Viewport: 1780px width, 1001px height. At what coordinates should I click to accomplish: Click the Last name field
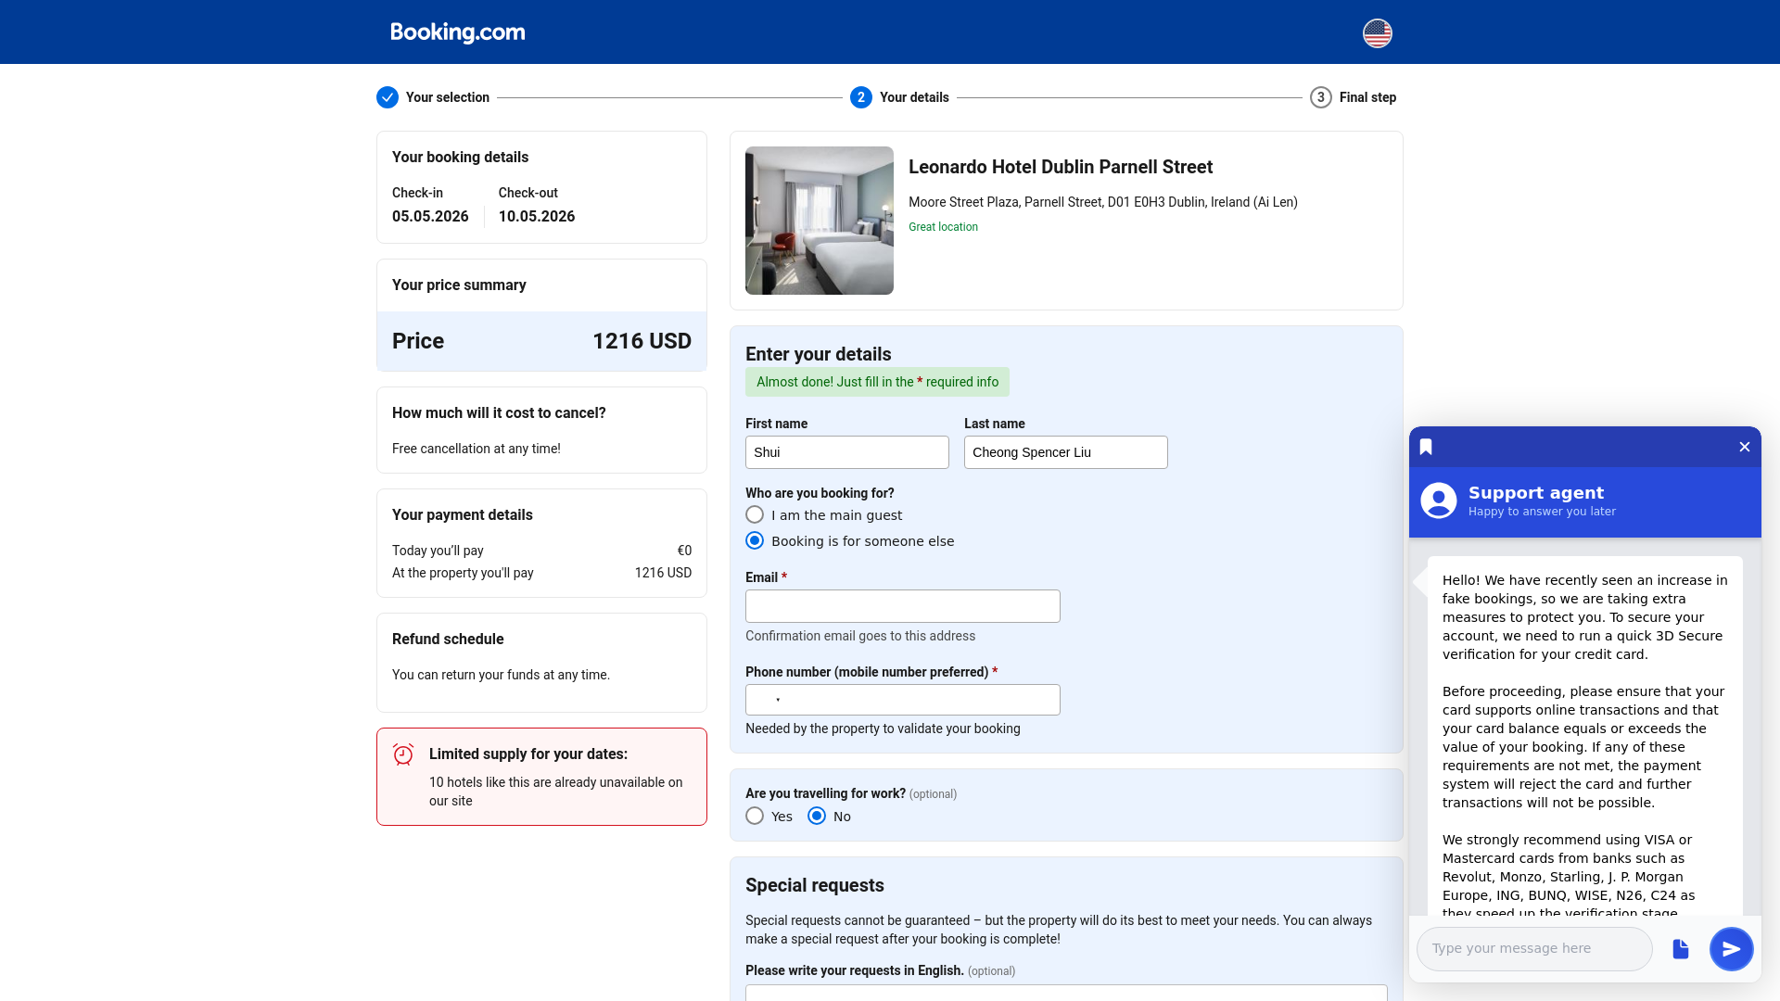1065,452
